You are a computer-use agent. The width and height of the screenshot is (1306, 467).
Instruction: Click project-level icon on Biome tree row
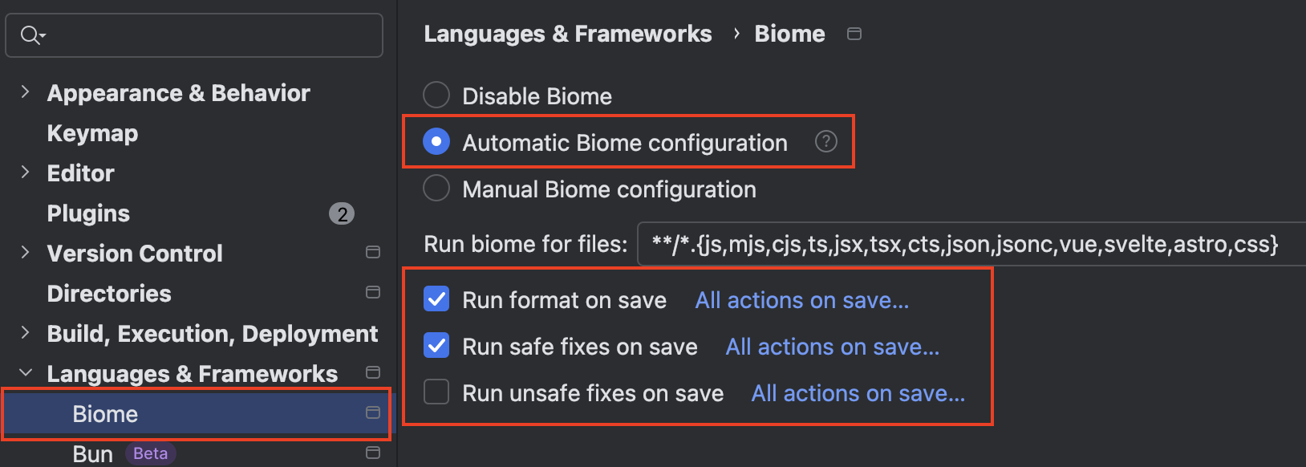pos(373,412)
